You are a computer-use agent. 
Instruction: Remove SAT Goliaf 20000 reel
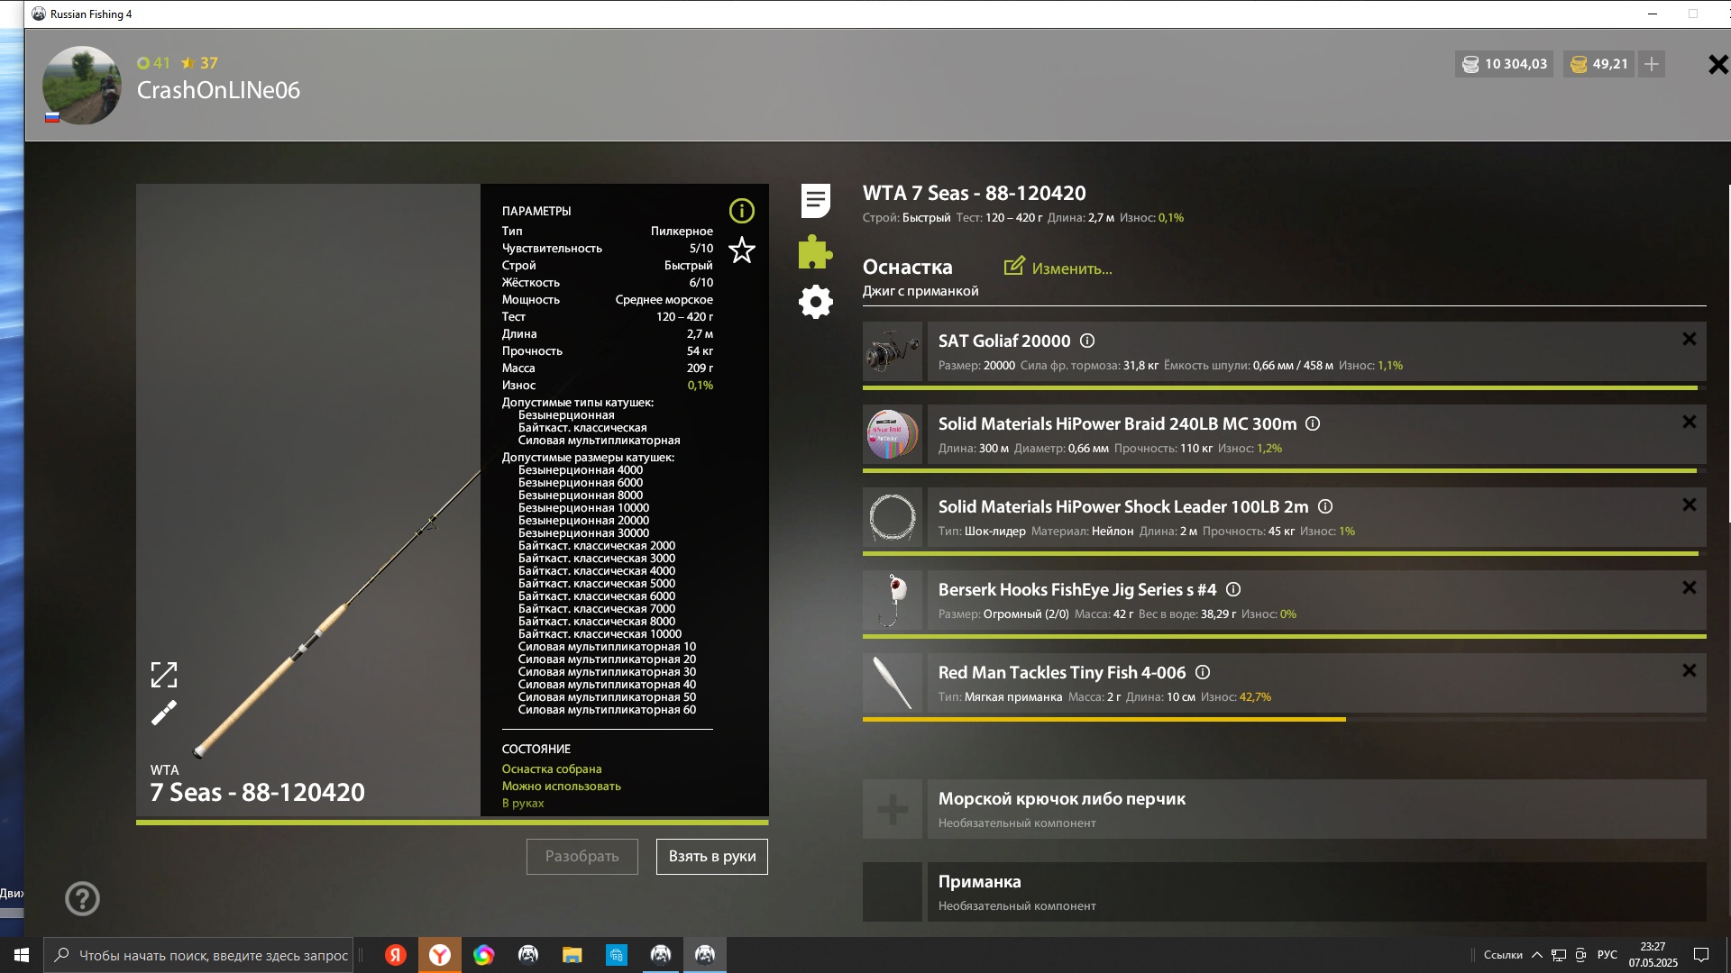(x=1689, y=339)
